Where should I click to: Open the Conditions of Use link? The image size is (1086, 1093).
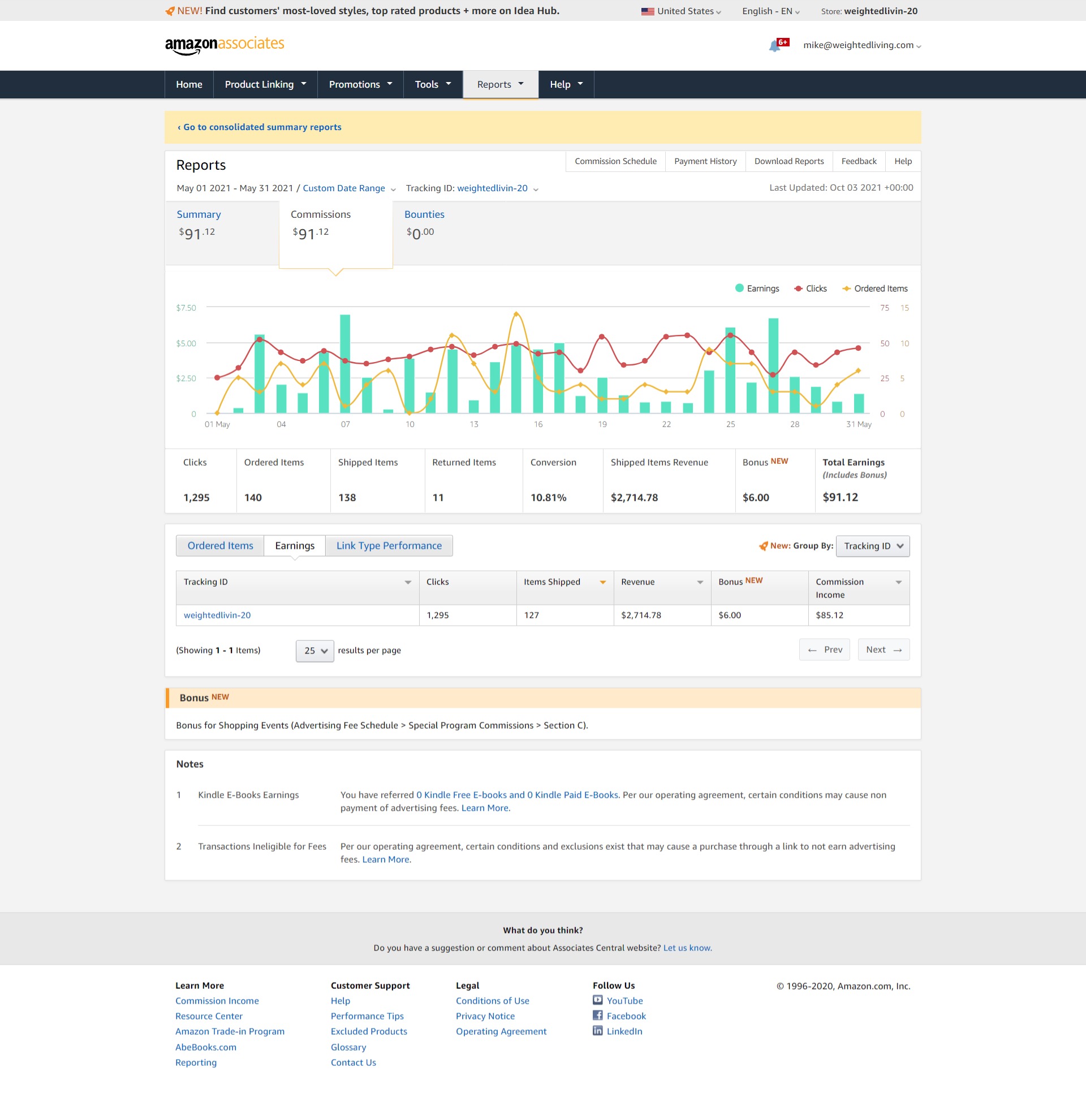coord(492,1001)
